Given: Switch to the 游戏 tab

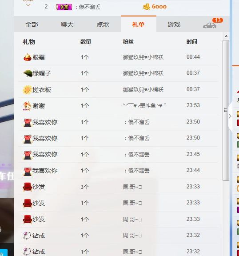Looking at the screenshot, I should click(x=174, y=24).
